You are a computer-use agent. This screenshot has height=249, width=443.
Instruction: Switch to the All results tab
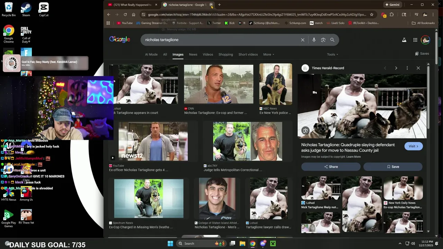click(x=165, y=54)
